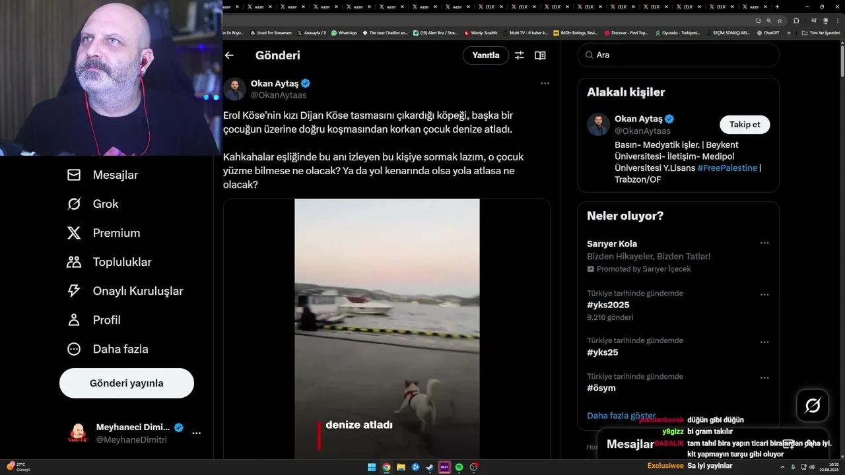Screen dimensions: 845x475
Task: Open more options on Okan Aytaş's post
Action: pos(545,83)
